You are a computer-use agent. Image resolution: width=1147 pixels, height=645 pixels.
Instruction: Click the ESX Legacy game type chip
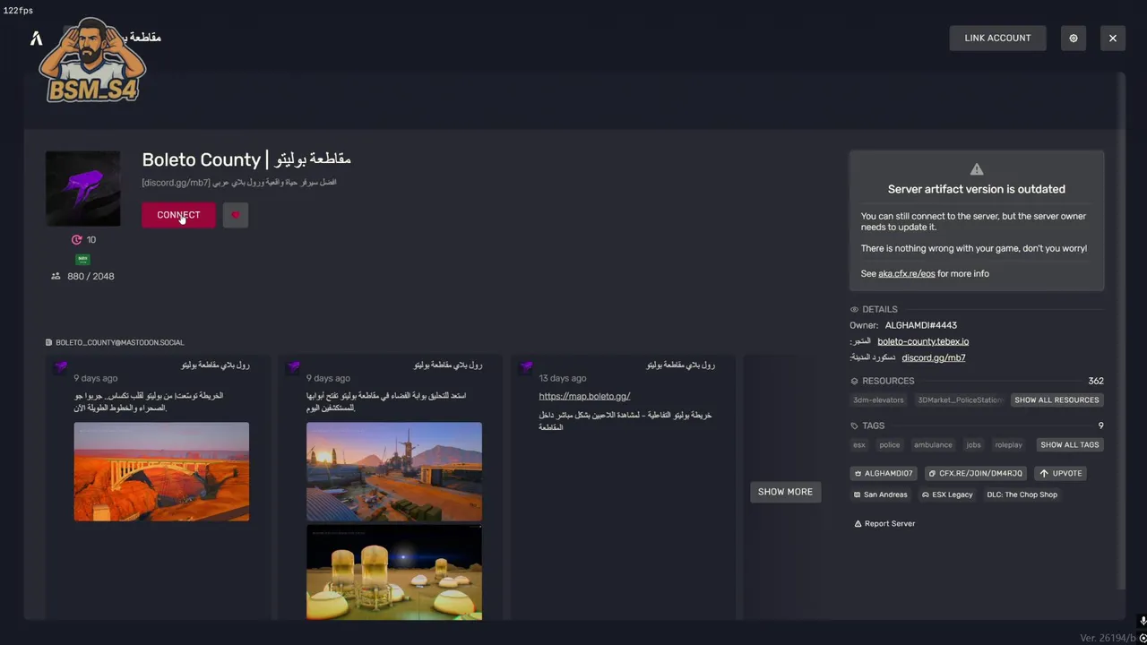click(947, 494)
